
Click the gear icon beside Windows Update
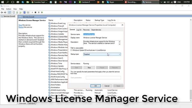[49, 66]
